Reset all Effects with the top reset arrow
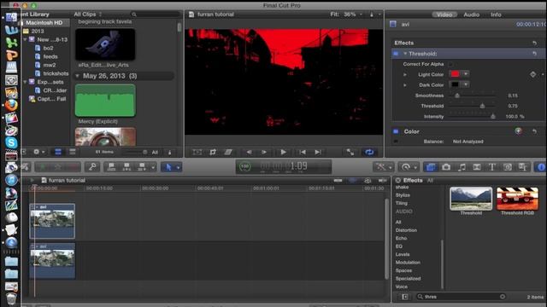 tap(534, 43)
